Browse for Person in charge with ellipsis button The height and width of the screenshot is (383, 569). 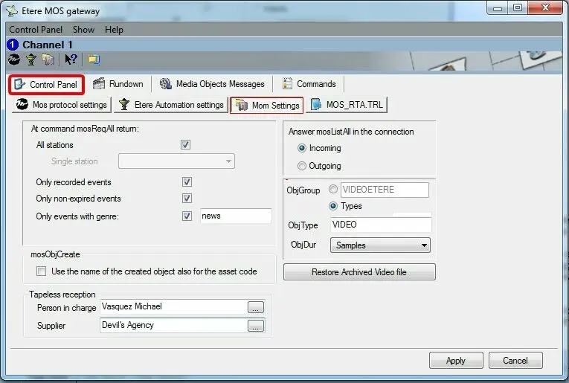[255, 307]
